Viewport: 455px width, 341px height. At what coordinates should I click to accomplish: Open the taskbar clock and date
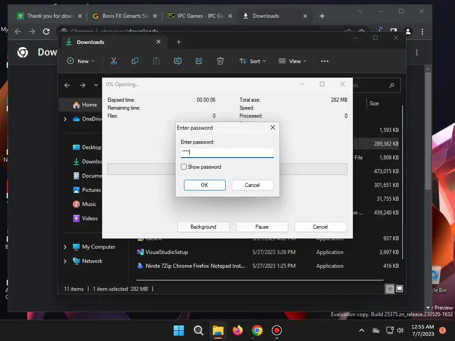(423, 330)
